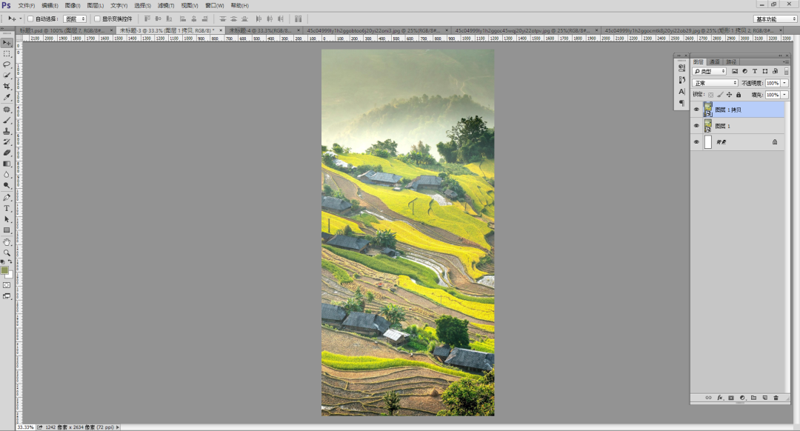
Task: Filter for pixel layers icon
Action: (735, 71)
